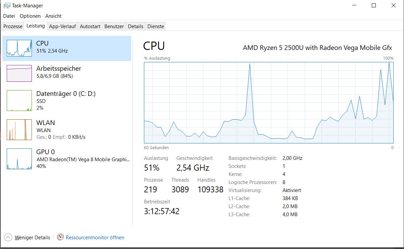404x249 pixels.
Task: Open the Arbeitsspeicher memory graph thumbnail
Action: [x=19, y=73]
